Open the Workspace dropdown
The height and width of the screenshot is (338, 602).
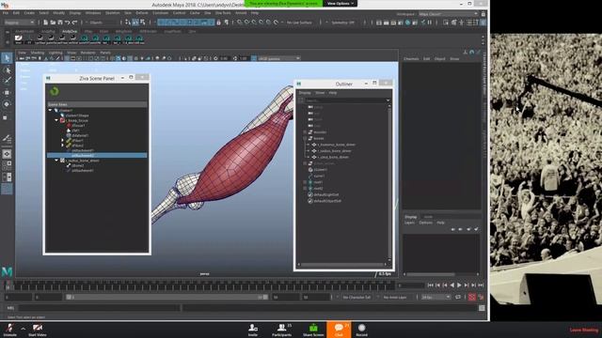click(448, 14)
